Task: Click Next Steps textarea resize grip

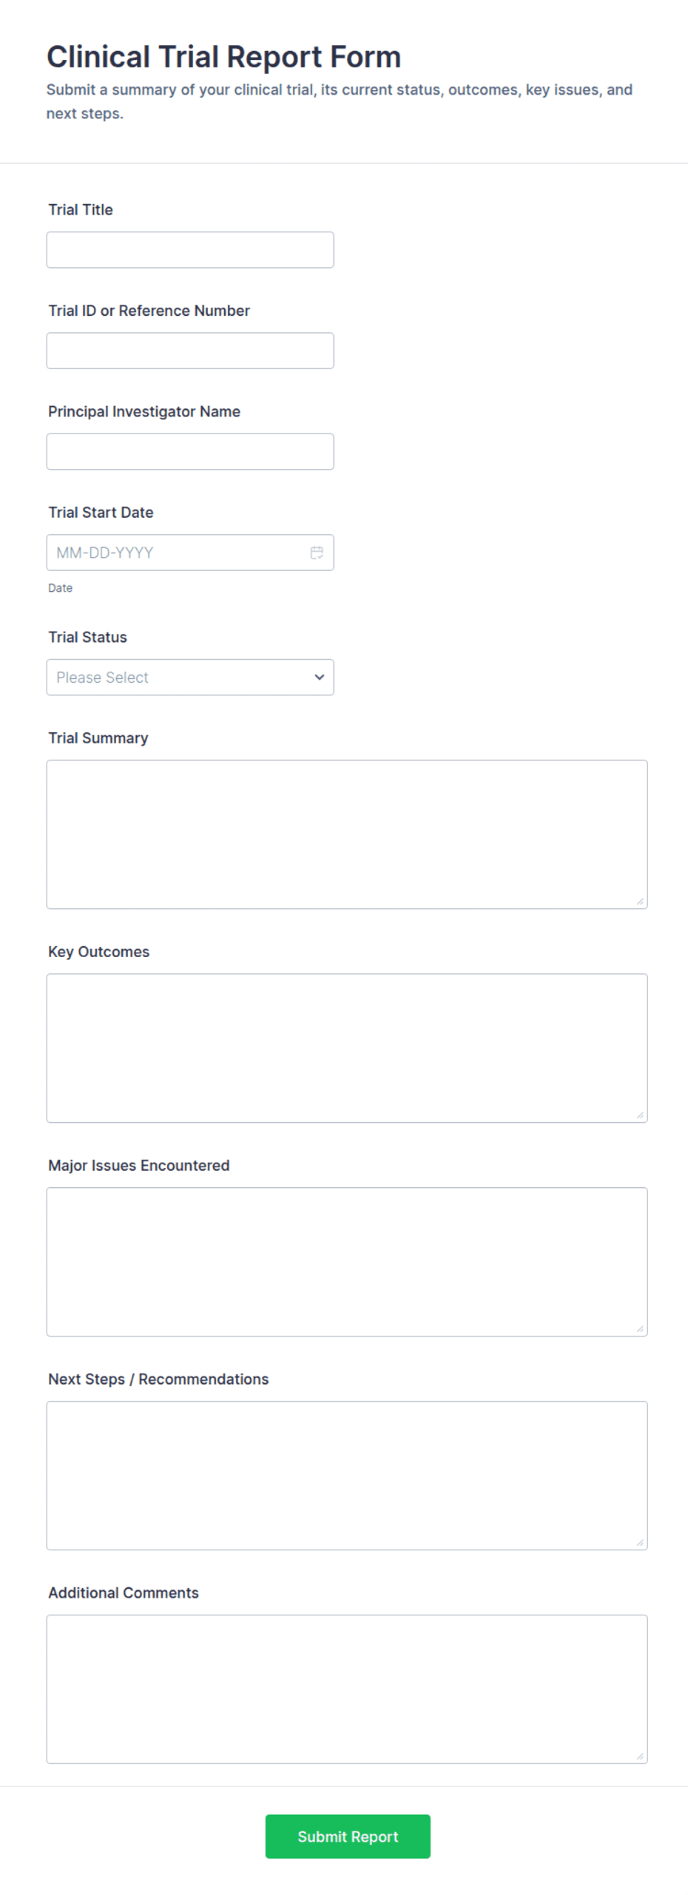Action: 640,1542
